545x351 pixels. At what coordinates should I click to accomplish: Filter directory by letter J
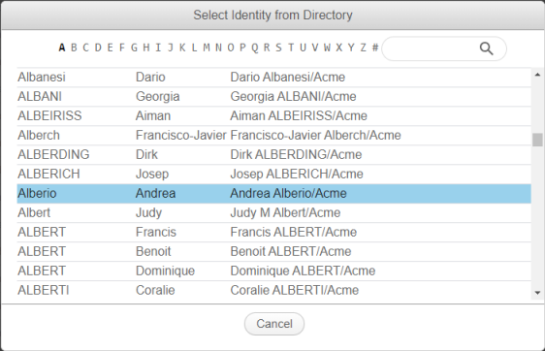pos(171,48)
